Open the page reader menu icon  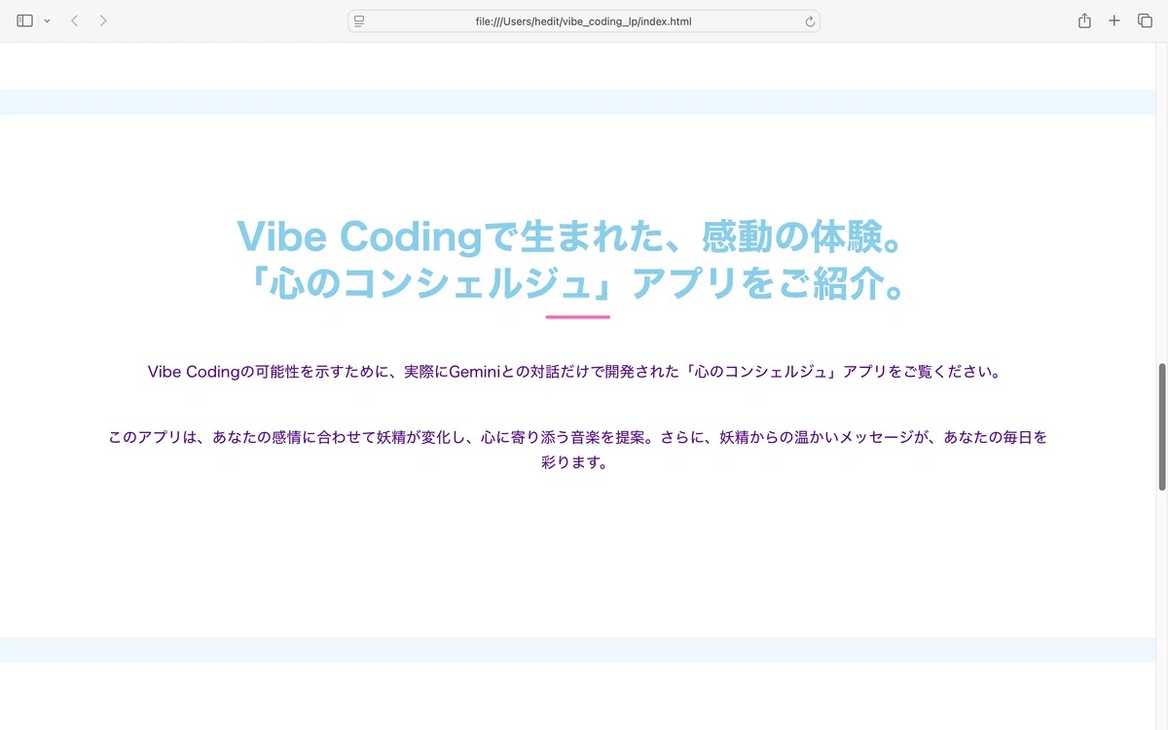[x=359, y=21]
